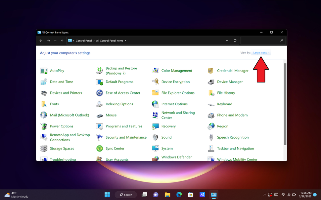Image resolution: width=321 pixels, height=200 pixels.
Task: Open recent pages arrow beside forward button
Action: click(55, 40)
